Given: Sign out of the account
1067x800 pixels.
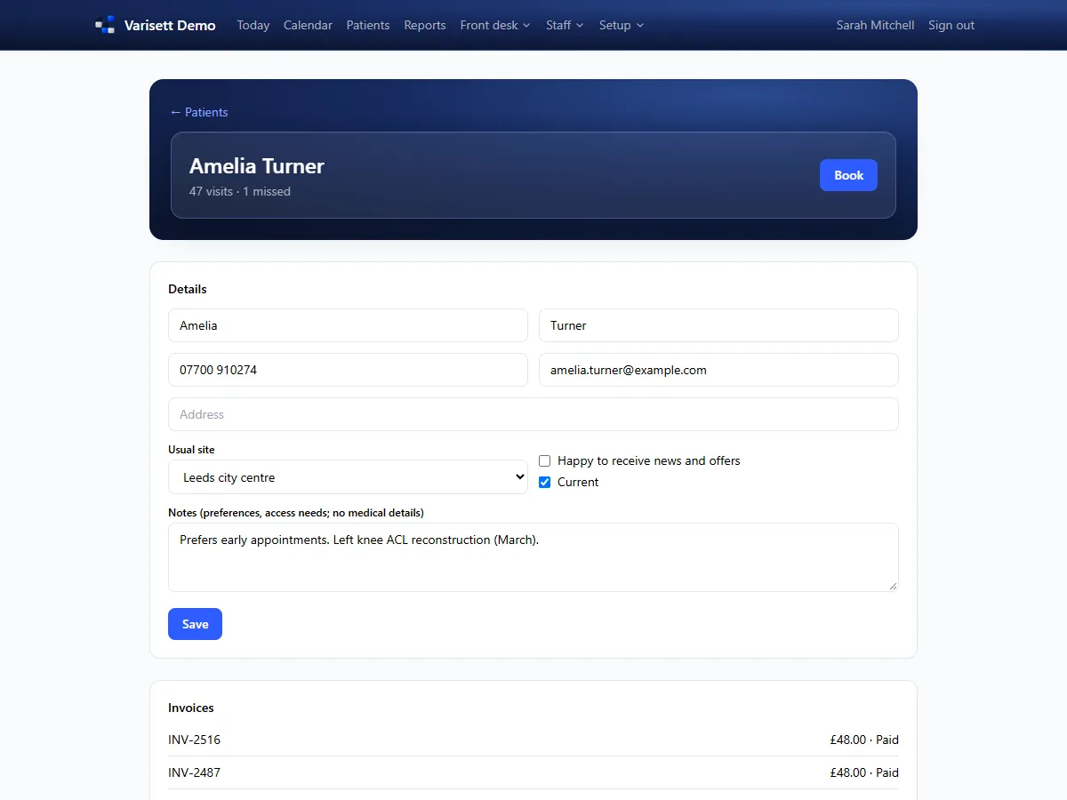Looking at the screenshot, I should (x=951, y=25).
